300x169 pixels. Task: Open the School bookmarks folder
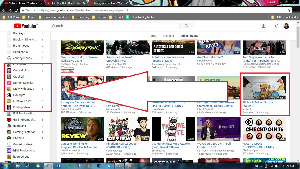[116, 17]
